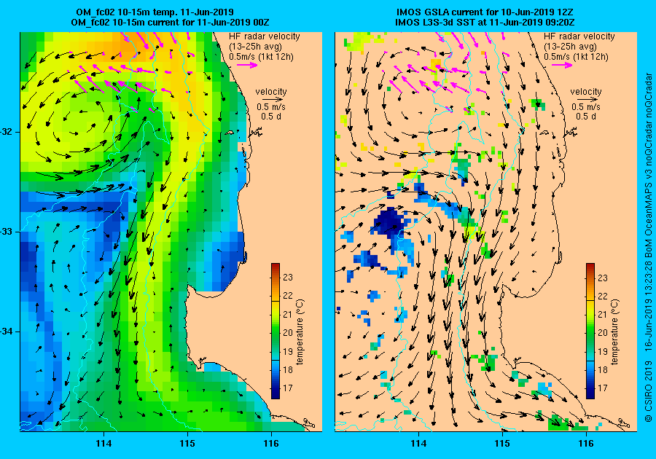Click '0.5m/s (1kt 12h)' in left map legend
The height and width of the screenshot is (459, 656).
[x=261, y=56]
